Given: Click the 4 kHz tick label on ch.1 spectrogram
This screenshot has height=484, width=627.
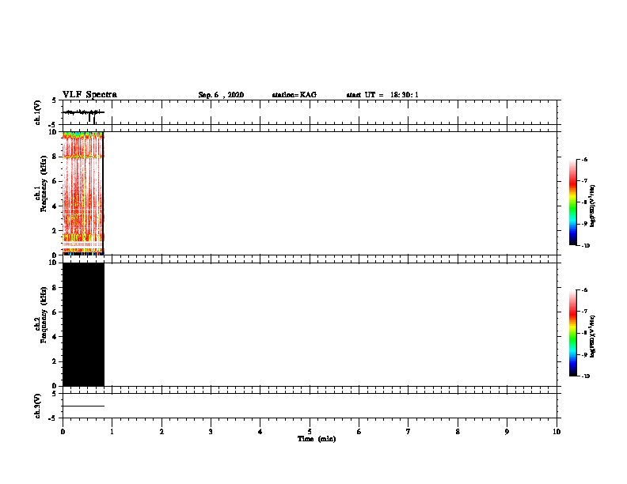Looking at the screenshot, I should (x=55, y=206).
